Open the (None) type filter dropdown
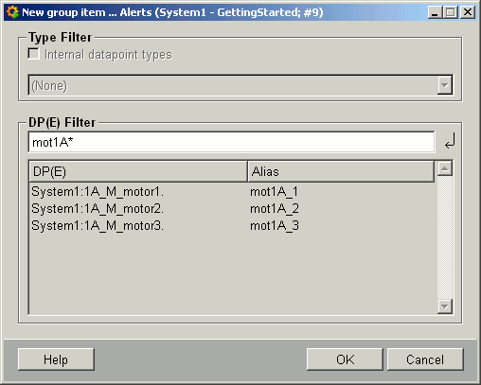 [240, 85]
